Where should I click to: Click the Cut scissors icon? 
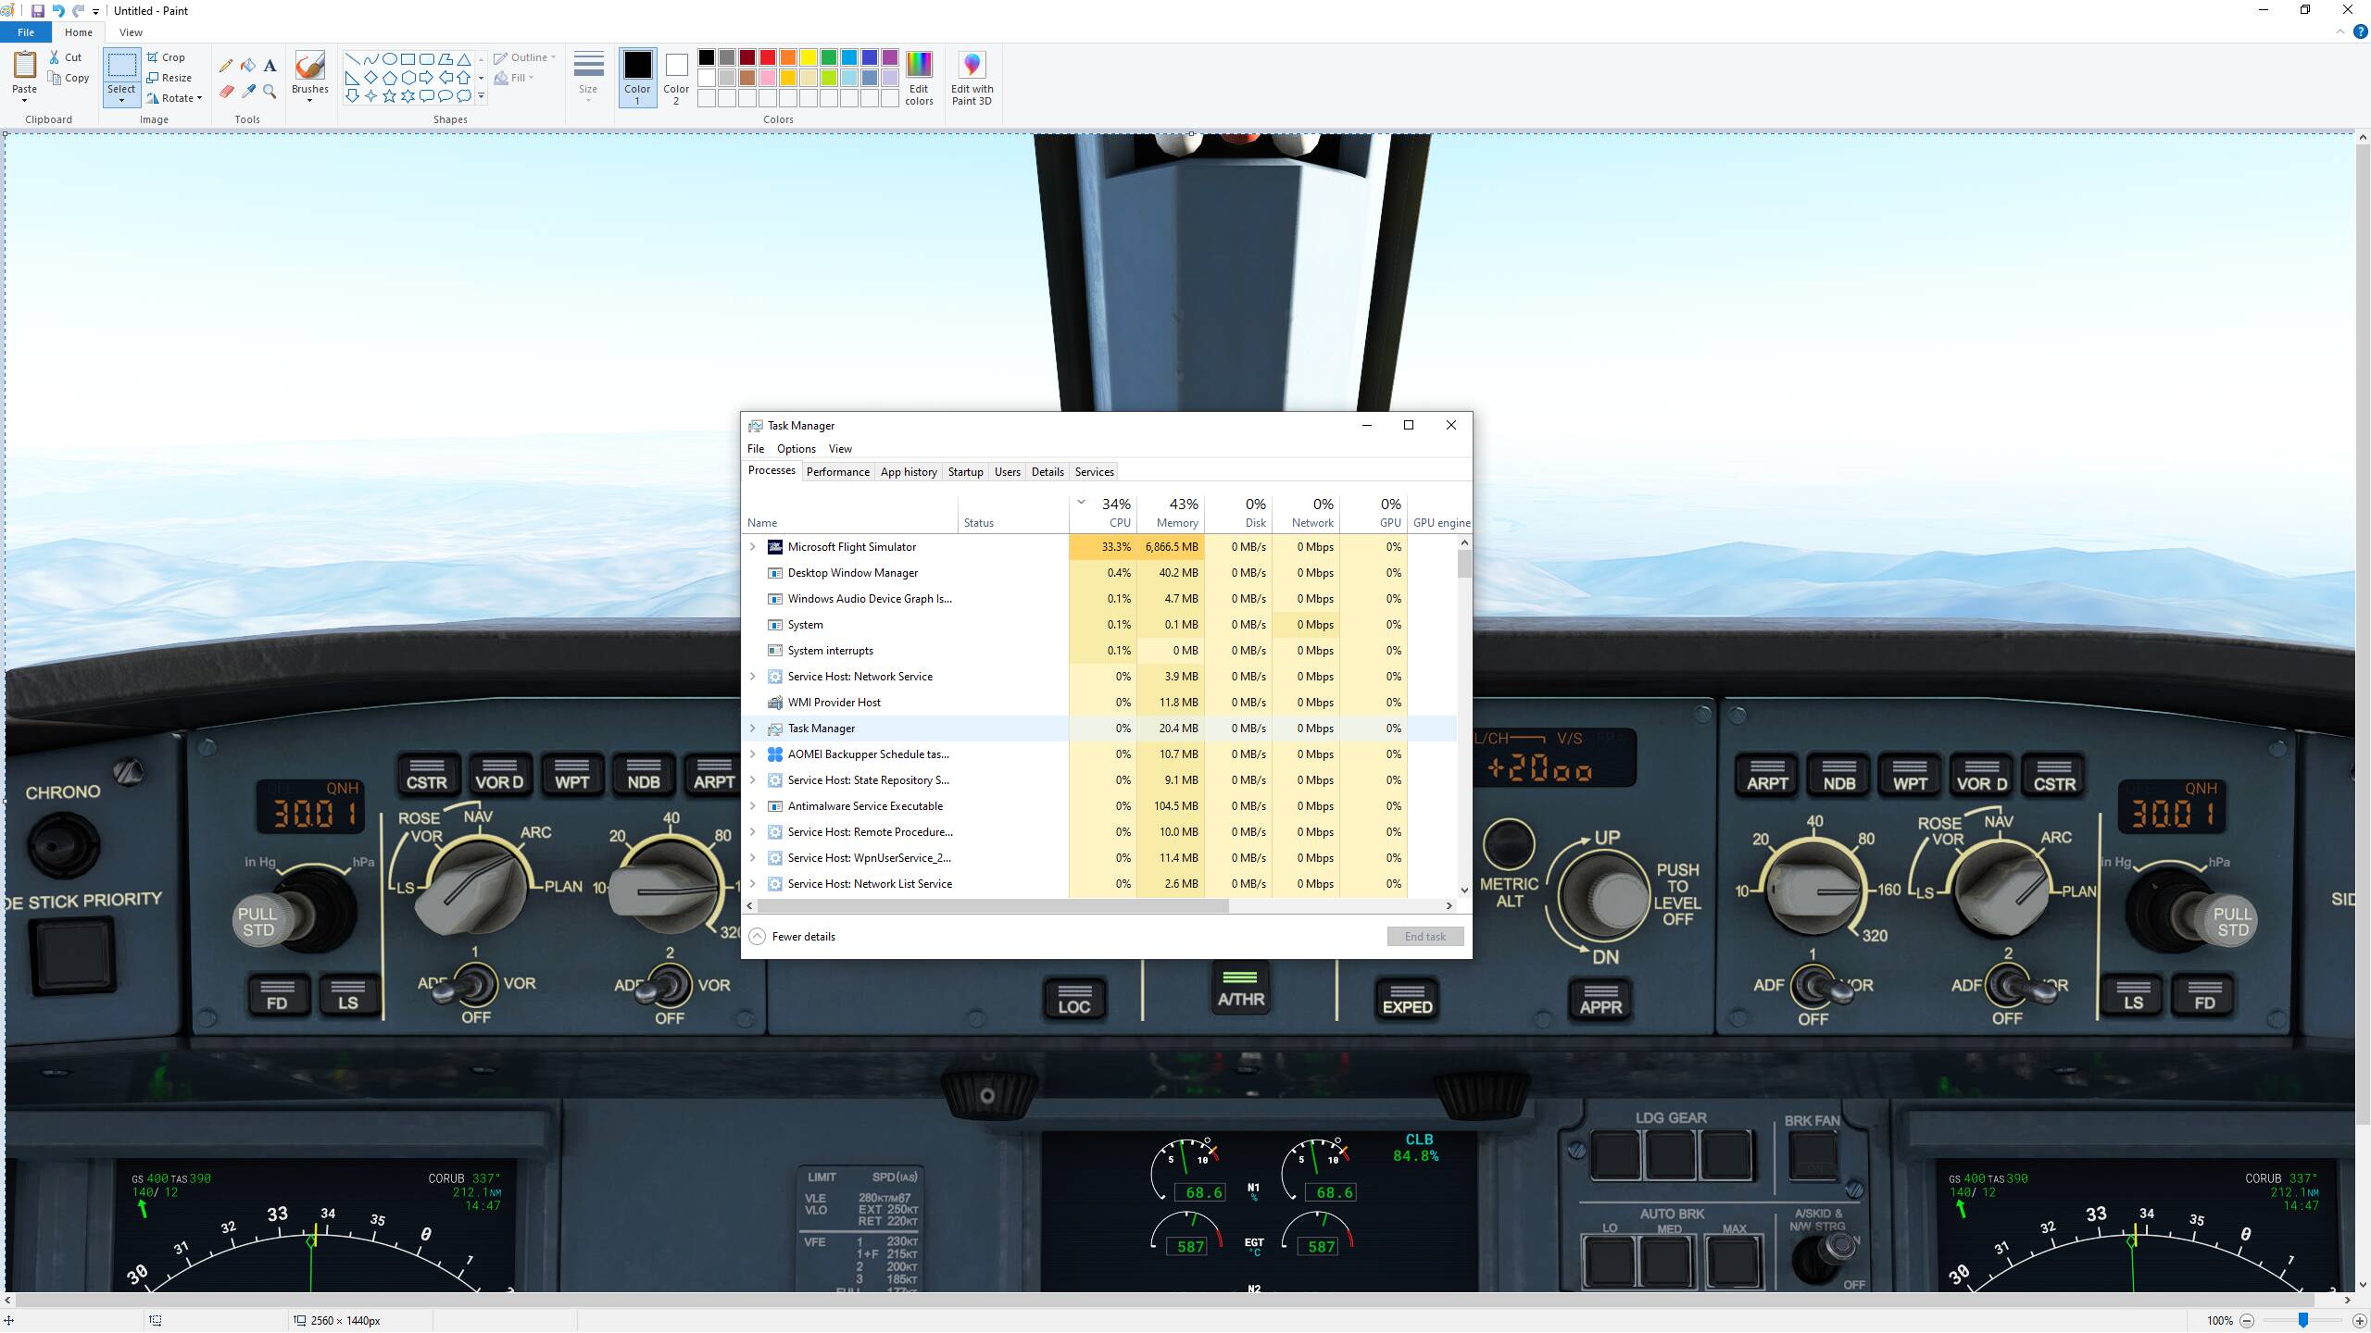55,57
